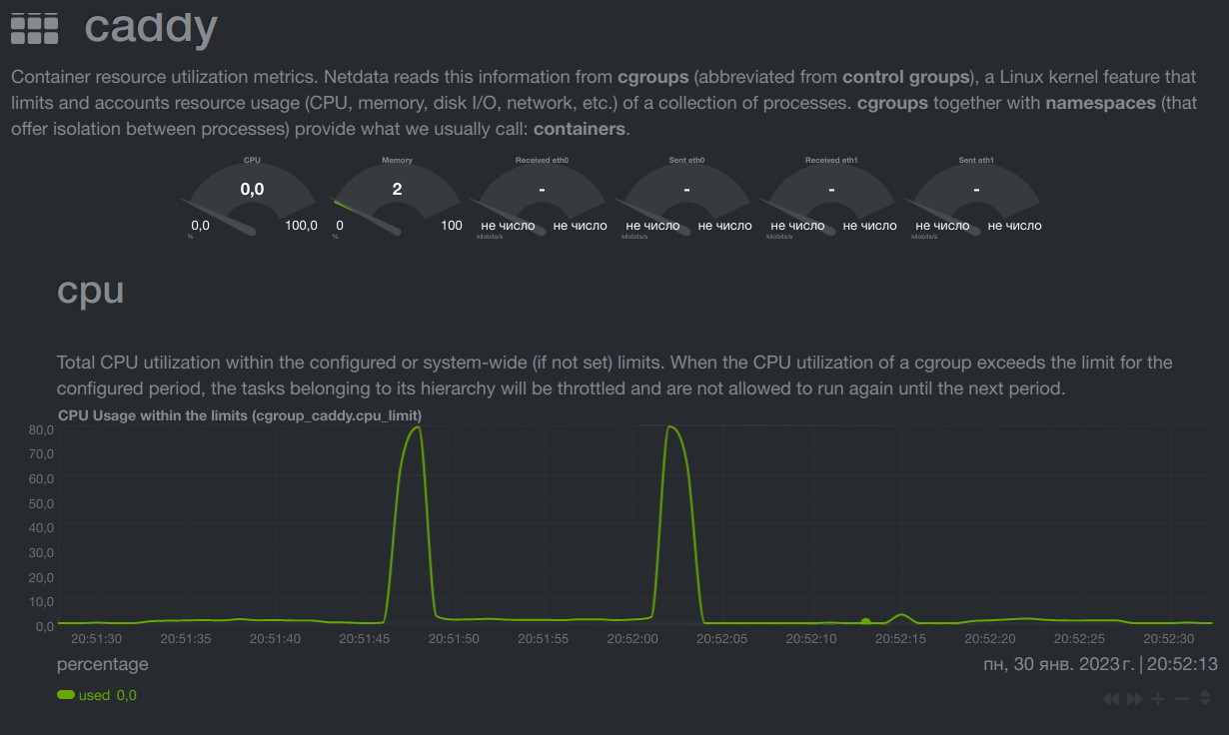Select the green marker near 20:52:11 on chart

click(865, 619)
